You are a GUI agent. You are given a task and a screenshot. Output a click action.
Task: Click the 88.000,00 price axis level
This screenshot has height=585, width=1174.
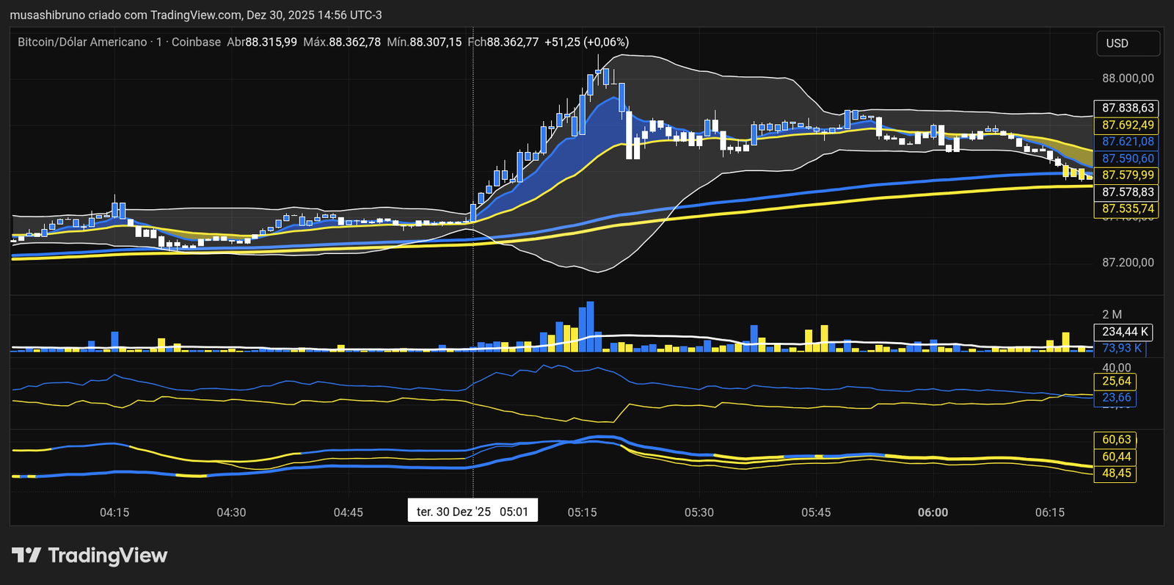(x=1128, y=79)
